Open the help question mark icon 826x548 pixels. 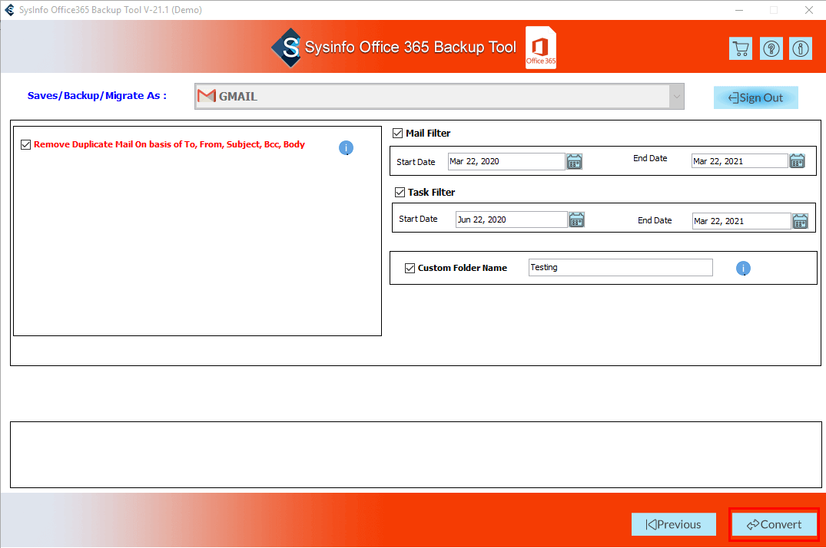click(771, 48)
